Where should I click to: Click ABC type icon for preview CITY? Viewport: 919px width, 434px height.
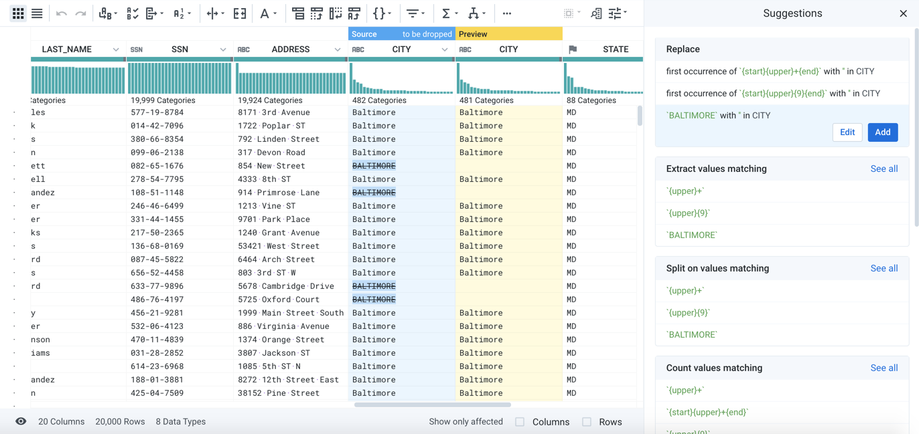pyautogui.click(x=465, y=49)
